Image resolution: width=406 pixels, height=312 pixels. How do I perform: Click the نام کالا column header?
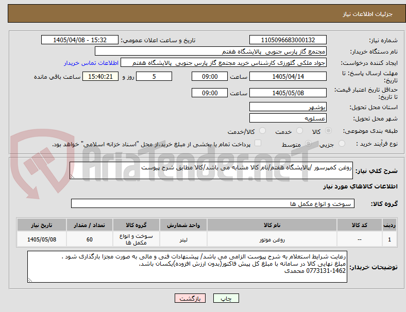[x=272, y=225]
